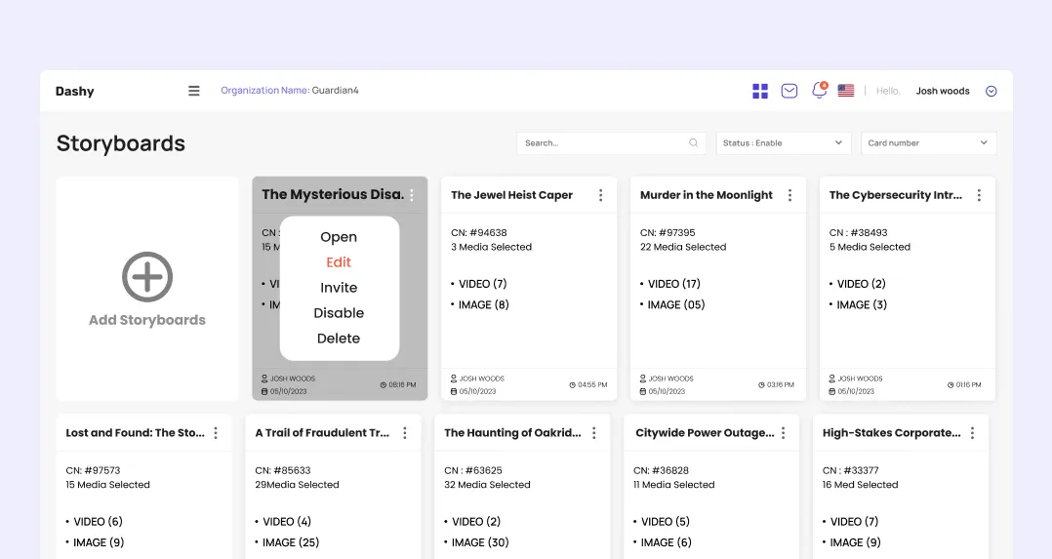
Task: Click CN: #97395 text
Action: coord(668,233)
